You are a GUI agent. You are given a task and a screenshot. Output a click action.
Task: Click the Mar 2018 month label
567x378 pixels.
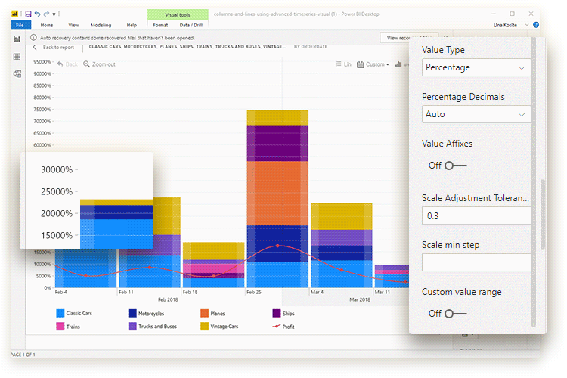[x=360, y=299]
